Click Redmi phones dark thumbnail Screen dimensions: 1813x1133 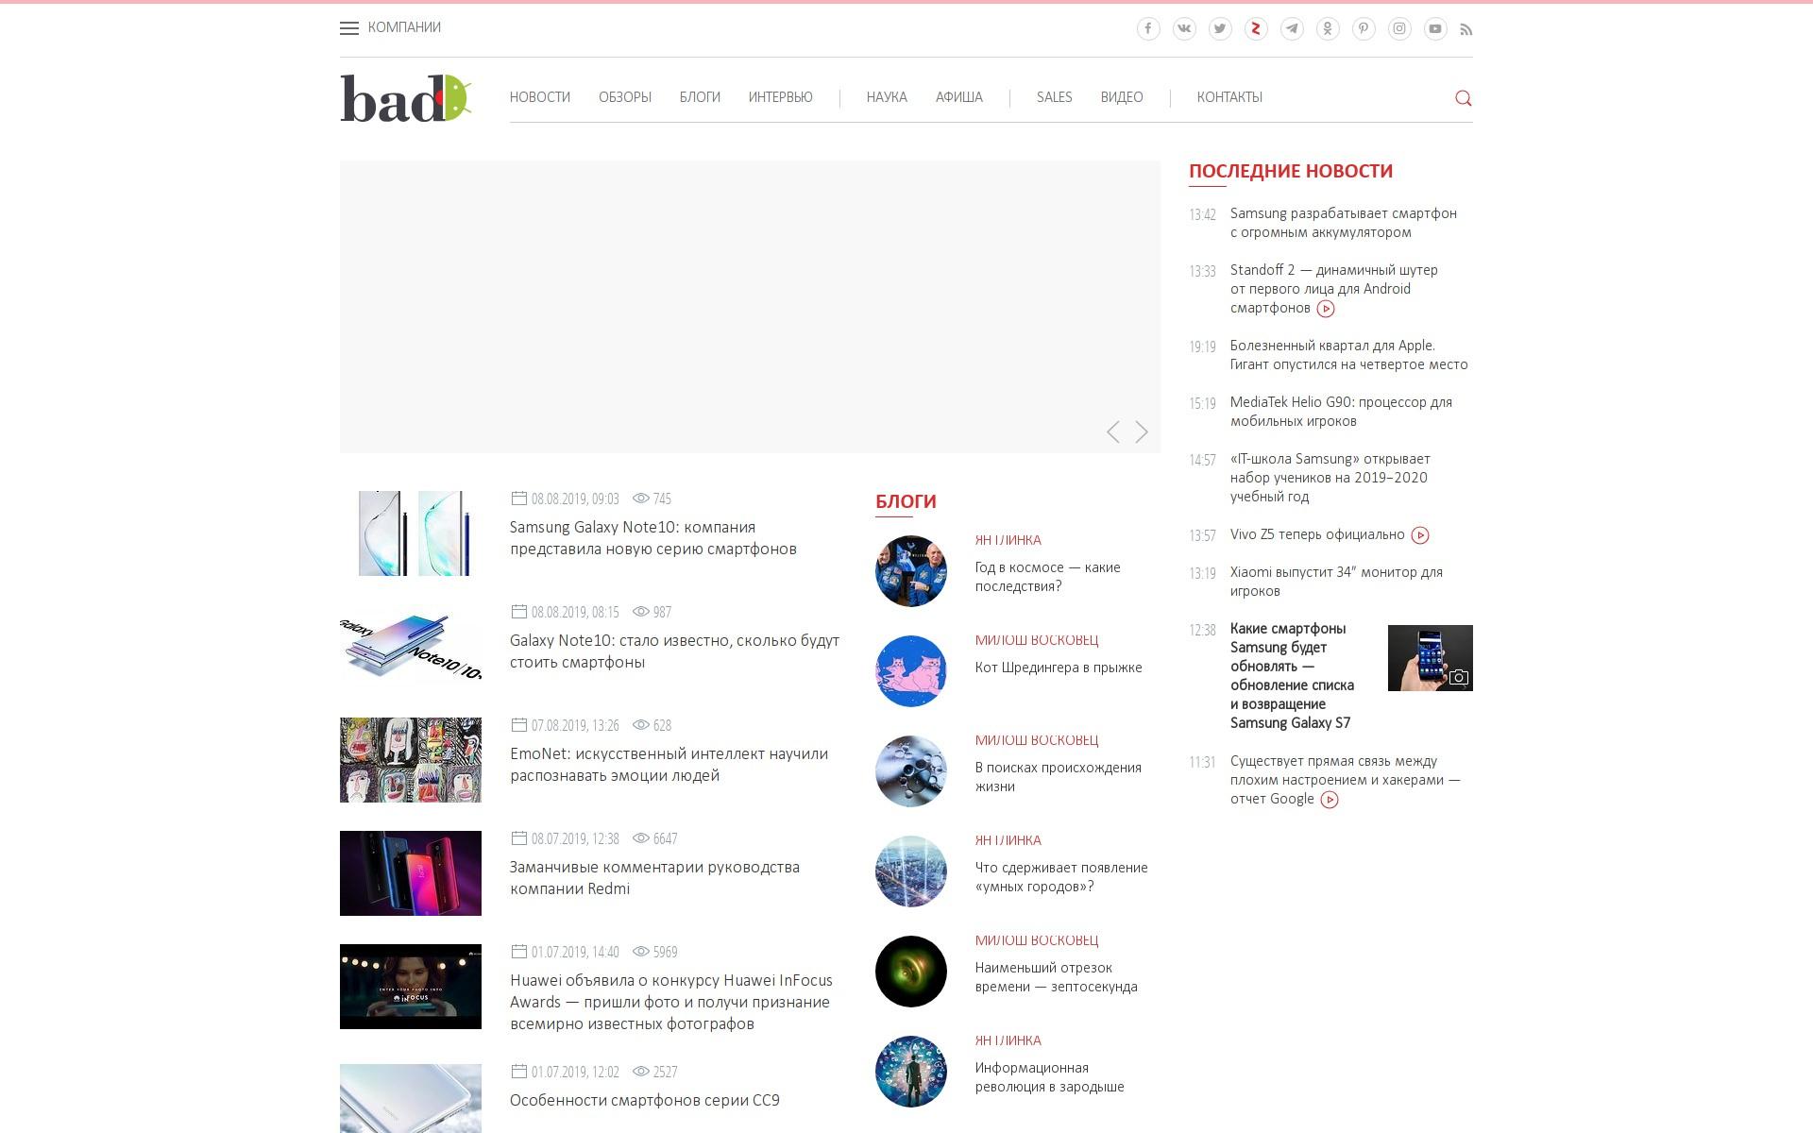point(411,873)
